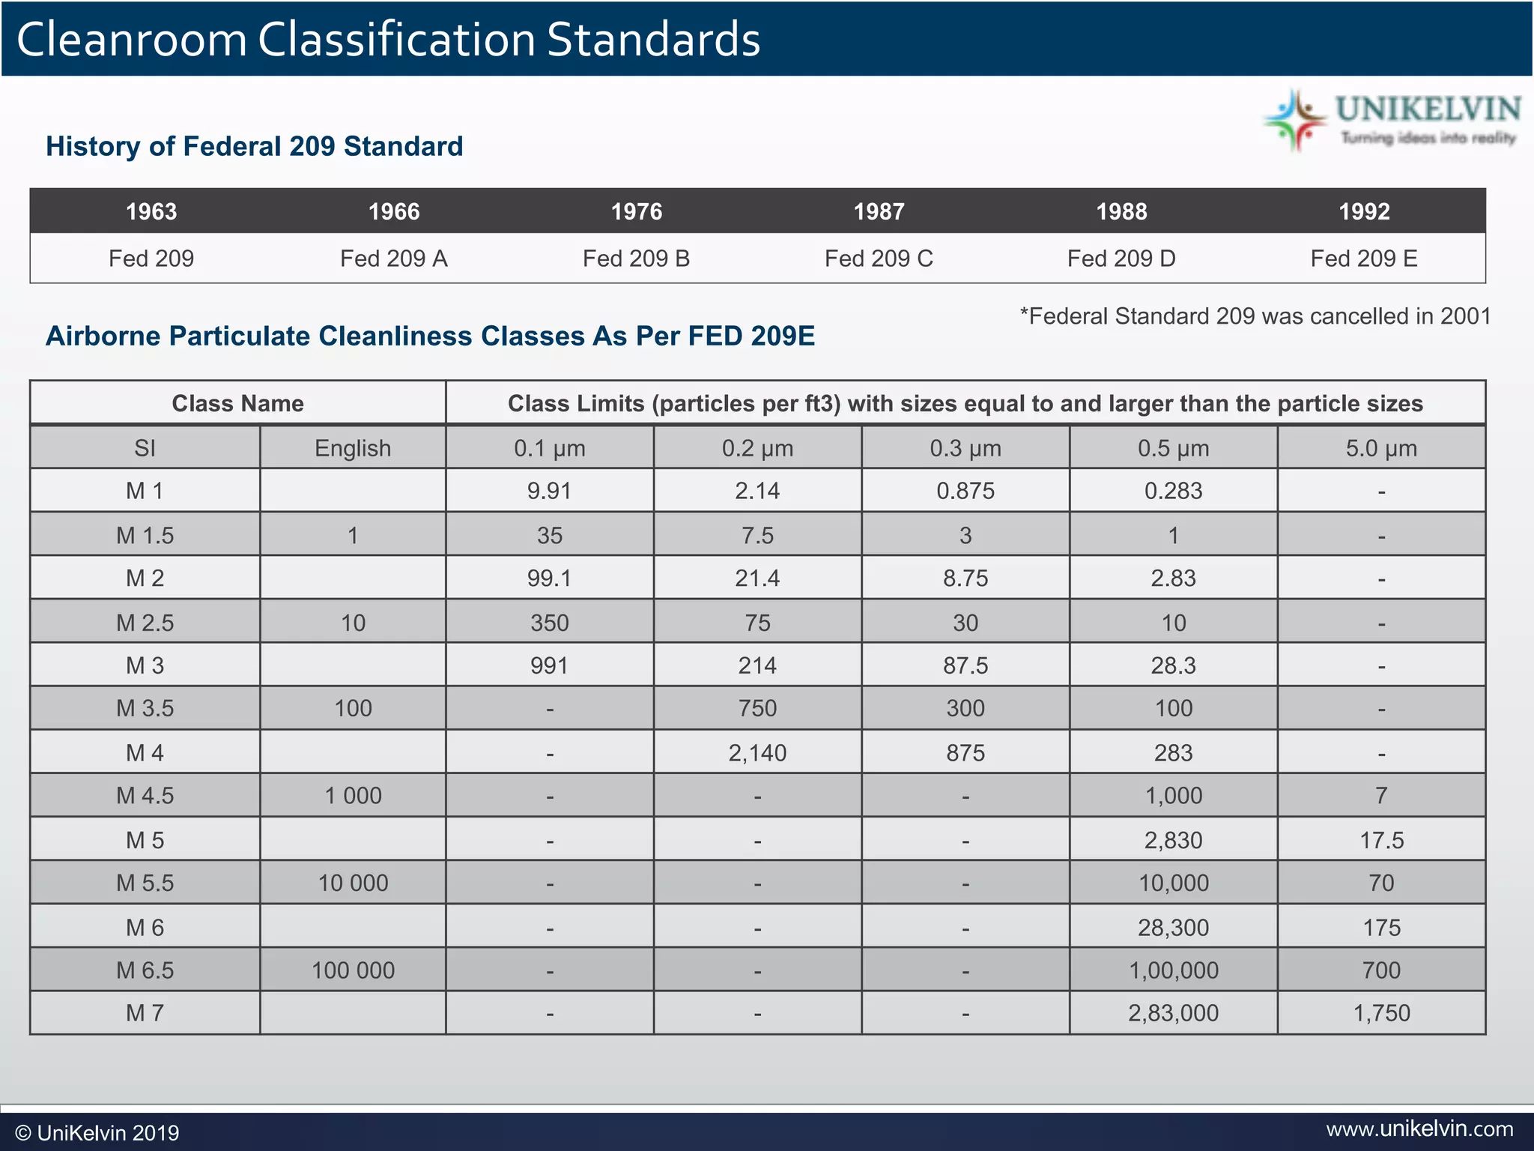Select the 2,83,000 value in M 7 row
Image resolution: width=1534 pixels, height=1151 pixels.
tap(1174, 1013)
